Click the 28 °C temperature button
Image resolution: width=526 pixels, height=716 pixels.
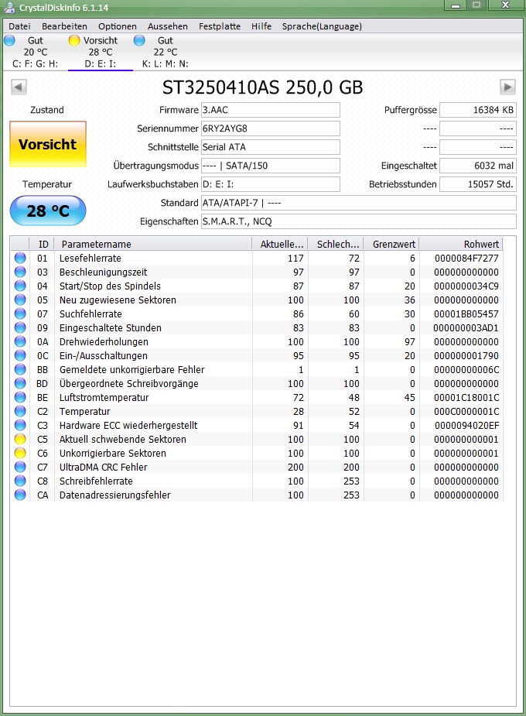click(48, 211)
